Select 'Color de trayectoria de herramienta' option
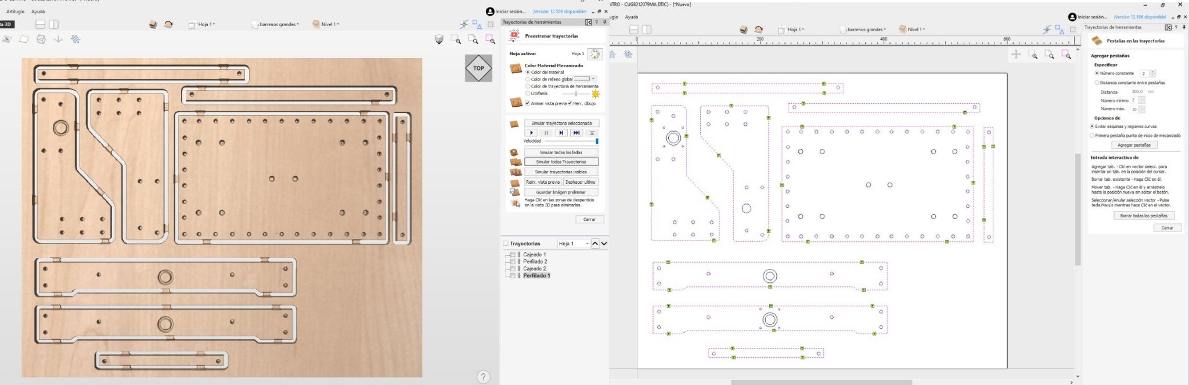This screenshot has width=1189, height=385. [x=528, y=86]
